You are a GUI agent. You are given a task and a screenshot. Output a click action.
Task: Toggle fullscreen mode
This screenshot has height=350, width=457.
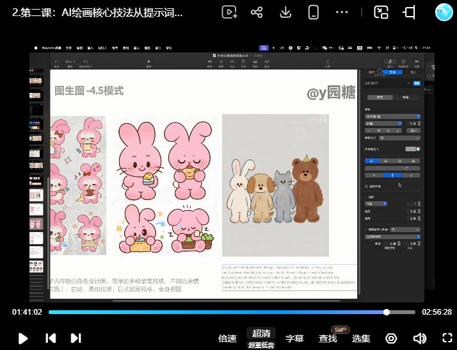click(x=447, y=338)
